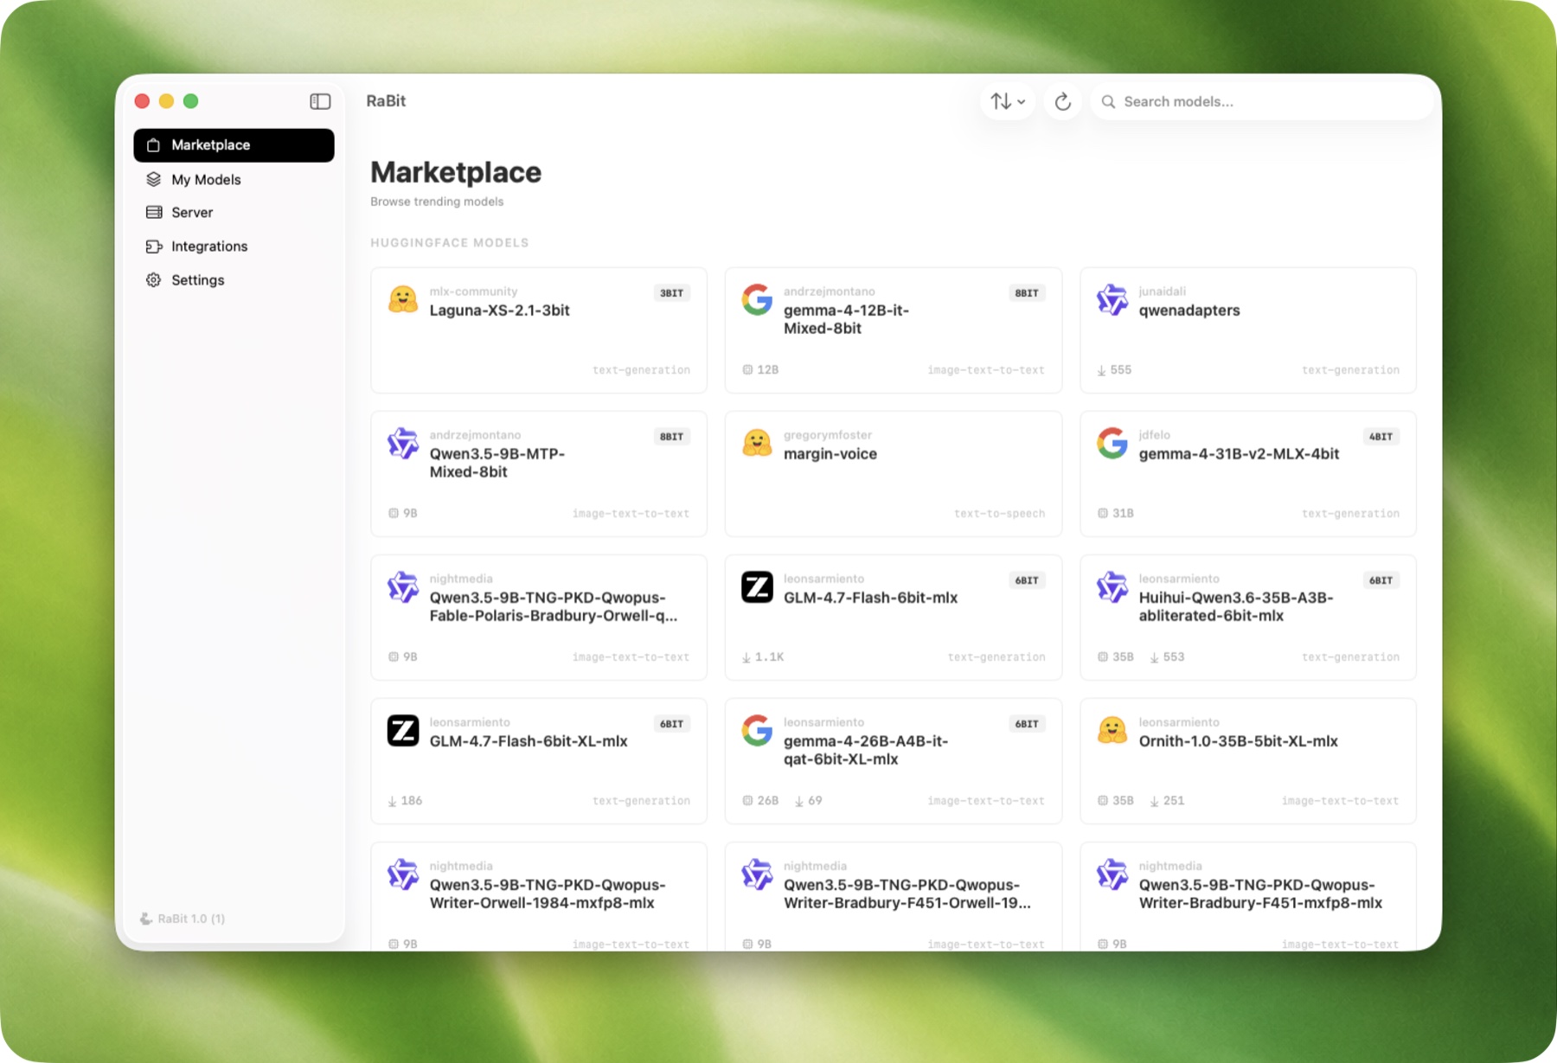Click the My Models layers icon

pyautogui.click(x=154, y=179)
